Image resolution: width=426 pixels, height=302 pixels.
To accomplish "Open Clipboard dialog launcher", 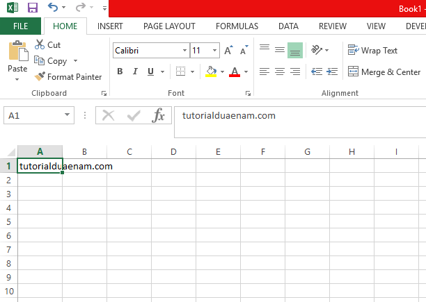I will tap(104, 94).
